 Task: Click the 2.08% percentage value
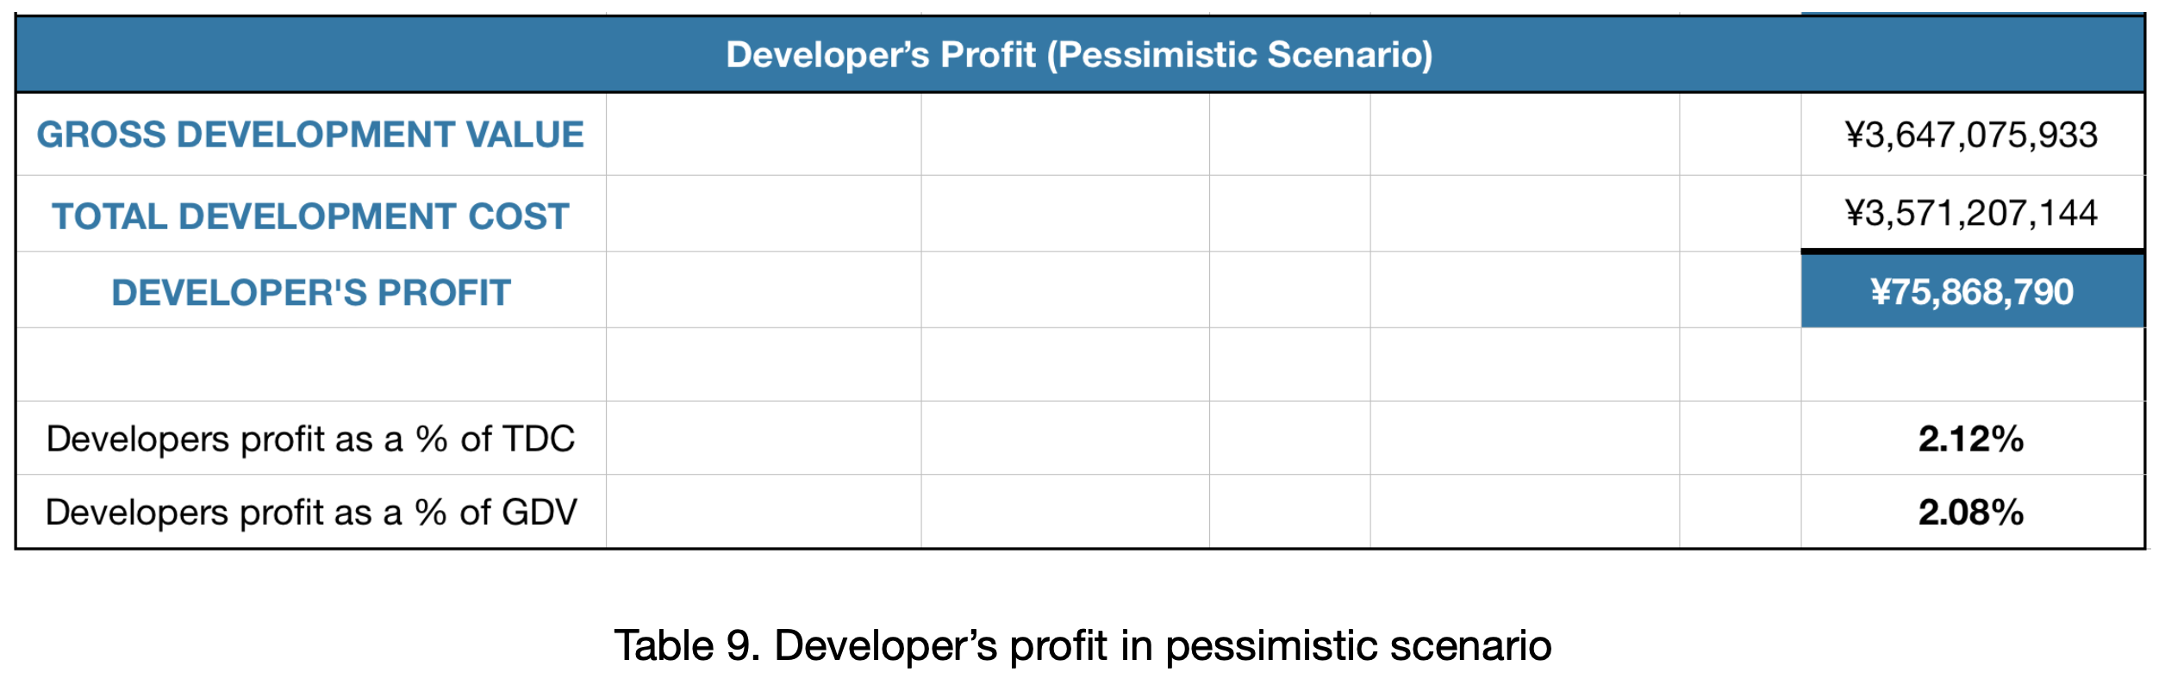pos(1971,512)
